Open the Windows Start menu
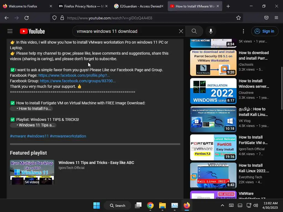This screenshot has height=212, width=283. [96, 205]
